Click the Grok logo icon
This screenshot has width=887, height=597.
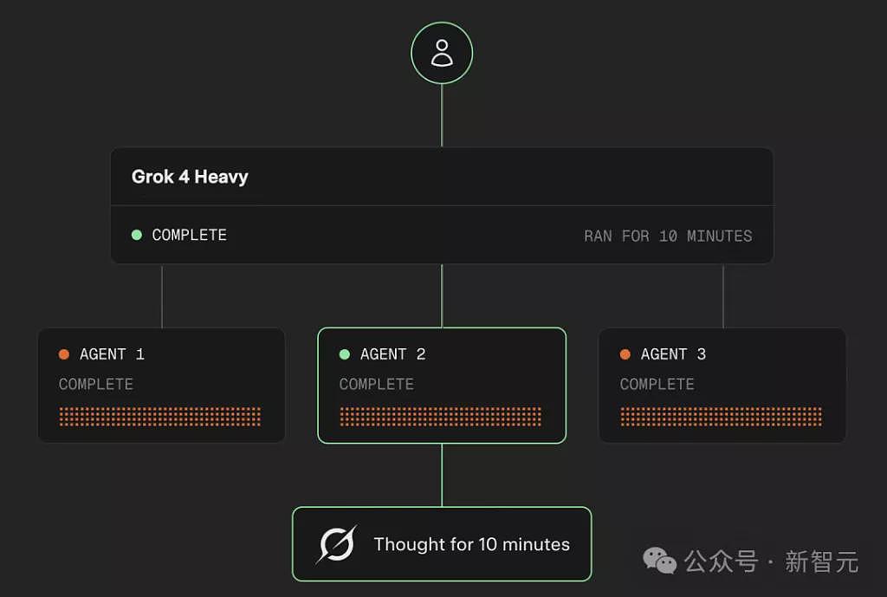[x=336, y=544]
